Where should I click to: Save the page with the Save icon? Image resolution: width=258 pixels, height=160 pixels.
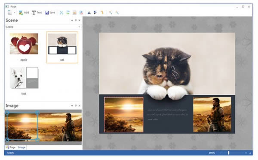pyautogui.click(x=50, y=12)
